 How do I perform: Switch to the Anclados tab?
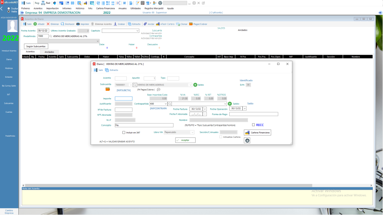pos(49,52)
